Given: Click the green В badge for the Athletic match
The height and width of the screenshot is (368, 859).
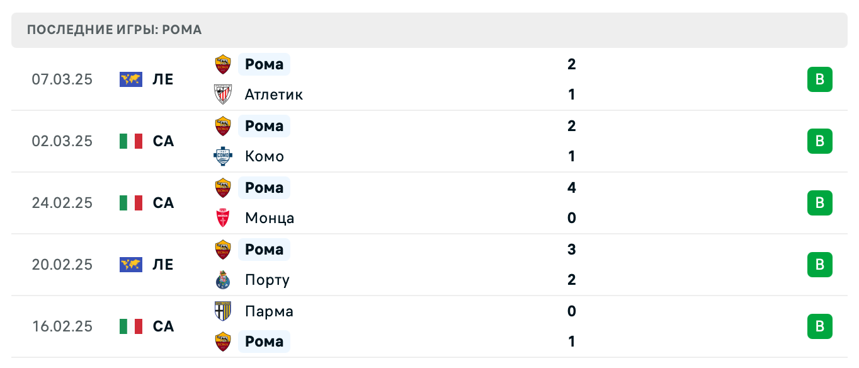Looking at the screenshot, I should click(819, 79).
